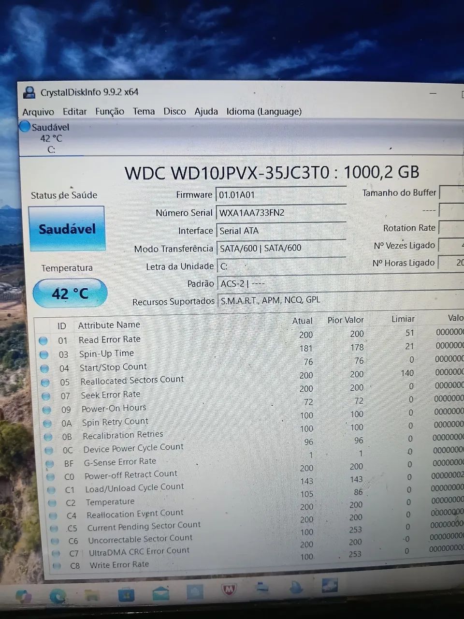This screenshot has height=619, width=464.
Task: Open Microsoft Store from the taskbar
Action: click(x=126, y=594)
